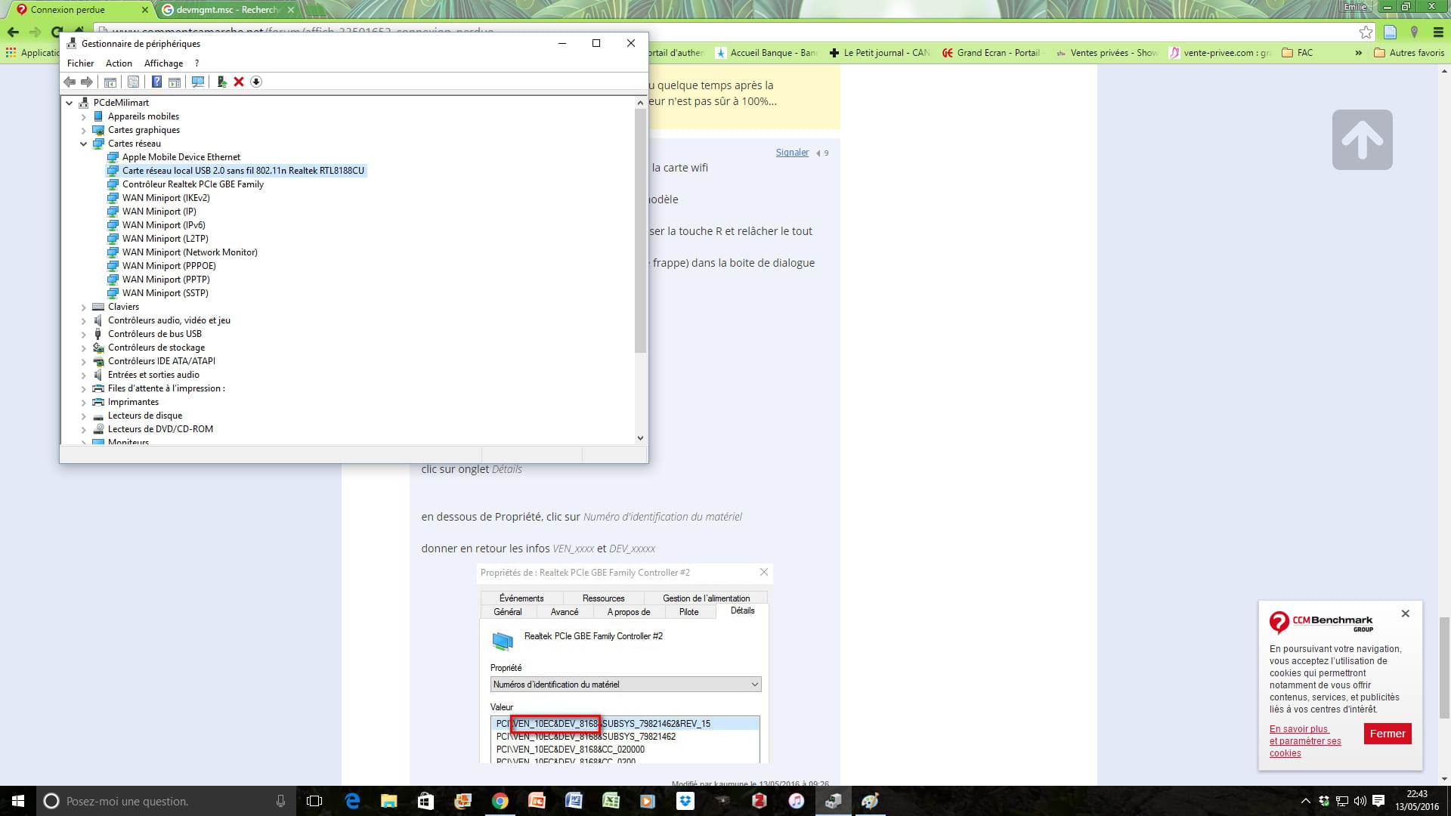Click the red X uninstall device icon
Screen dimensions: 1451x816
239,82
